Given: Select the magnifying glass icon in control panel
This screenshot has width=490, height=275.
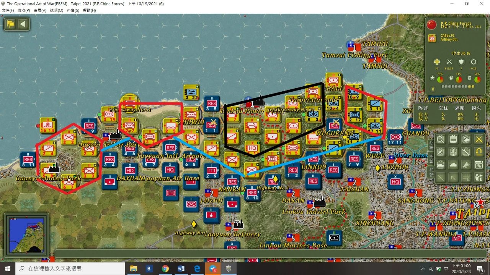Looking at the screenshot, I should point(441,139).
